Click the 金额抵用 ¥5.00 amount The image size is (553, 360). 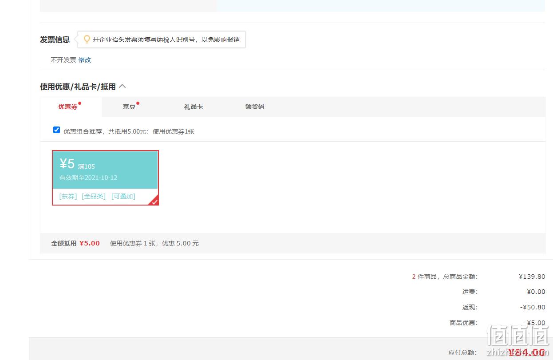pos(90,243)
